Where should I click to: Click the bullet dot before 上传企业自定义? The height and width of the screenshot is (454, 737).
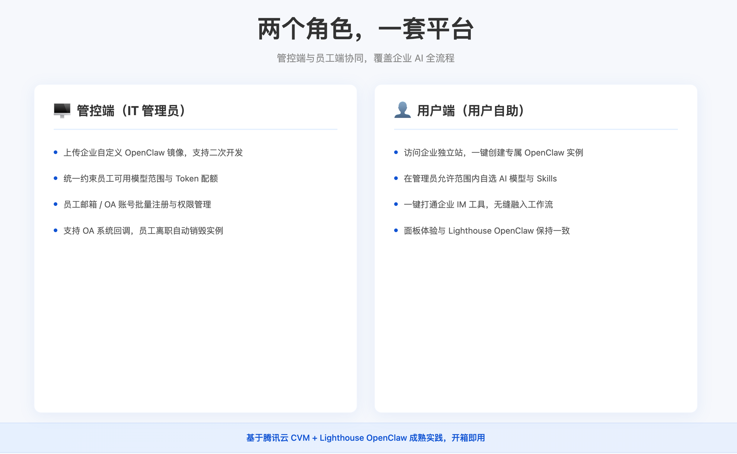click(x=56, y=152)
